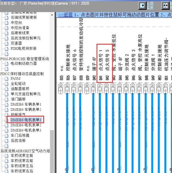Click page icon beside DMEB6 车辆表单1
This screenshot has height=173, width=172.
[7, 104]
